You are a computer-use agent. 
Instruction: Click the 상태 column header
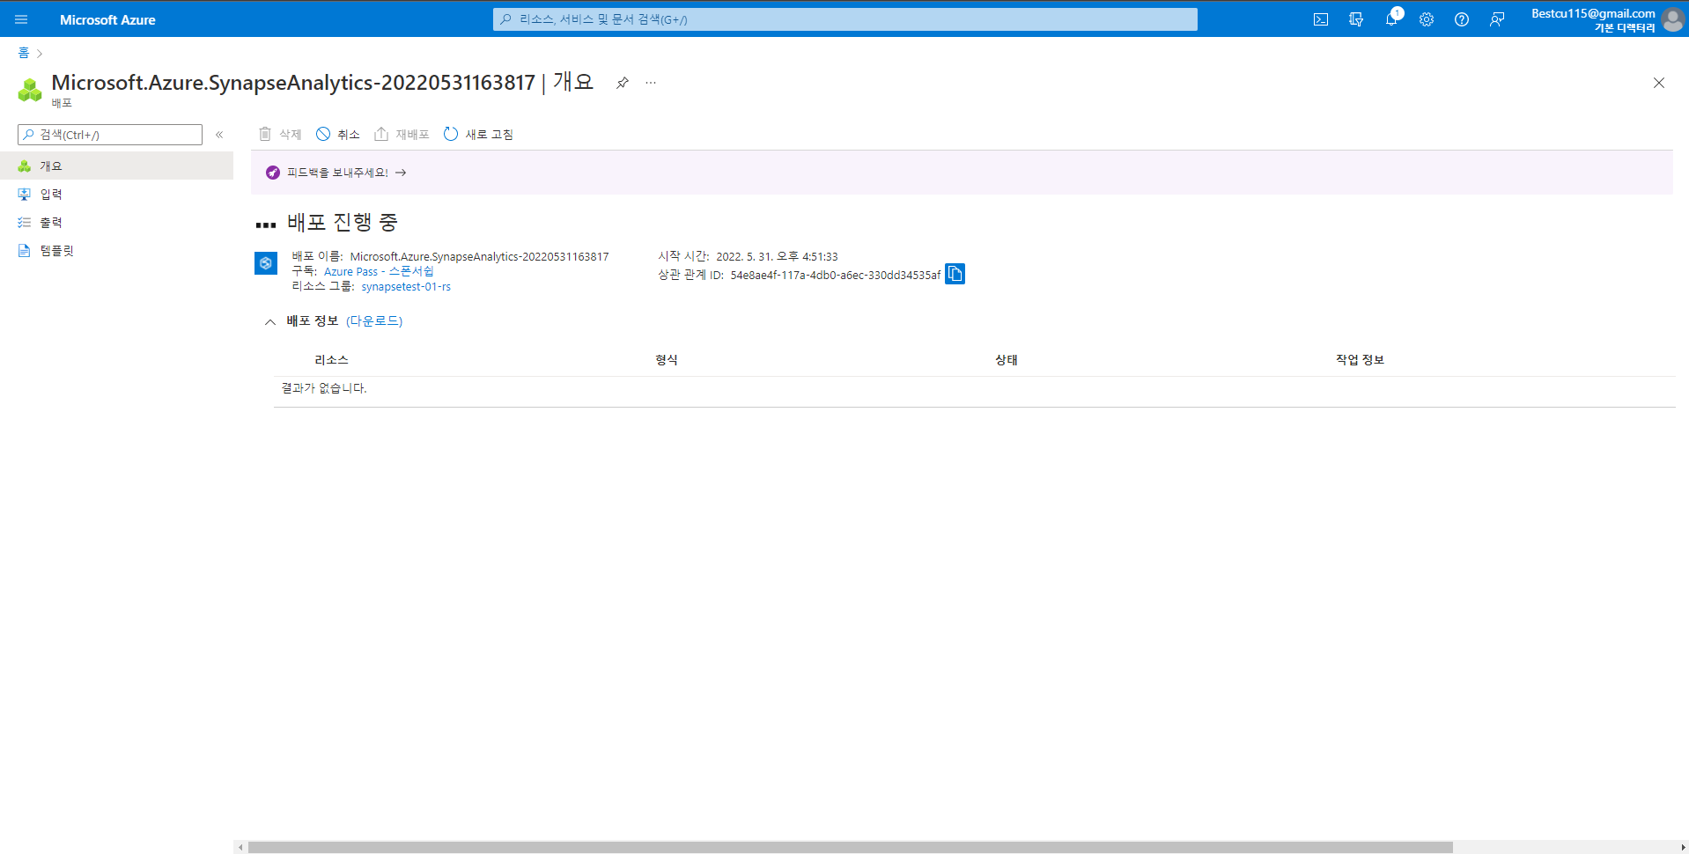tap(1007, 359)
